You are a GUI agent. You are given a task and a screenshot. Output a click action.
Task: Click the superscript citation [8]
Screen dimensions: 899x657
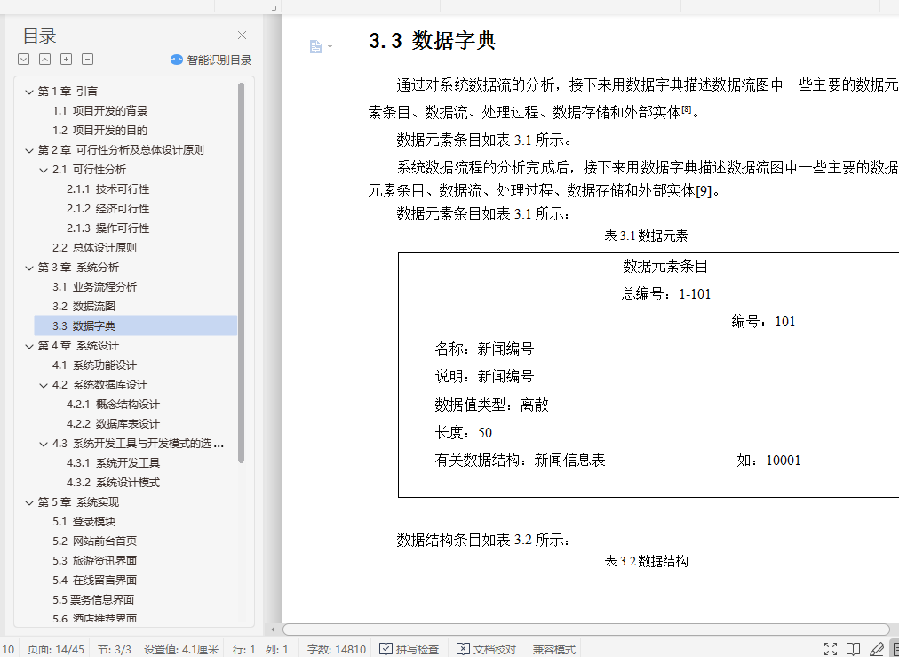click(x=687, y=108)
